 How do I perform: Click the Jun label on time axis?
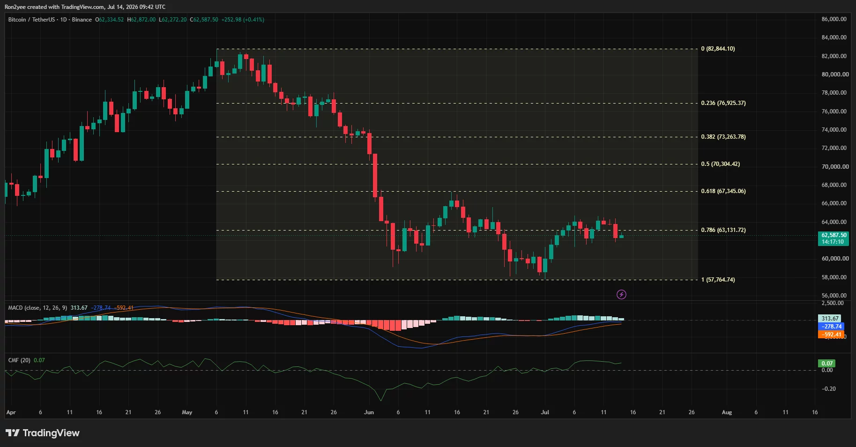click(369, 412)
